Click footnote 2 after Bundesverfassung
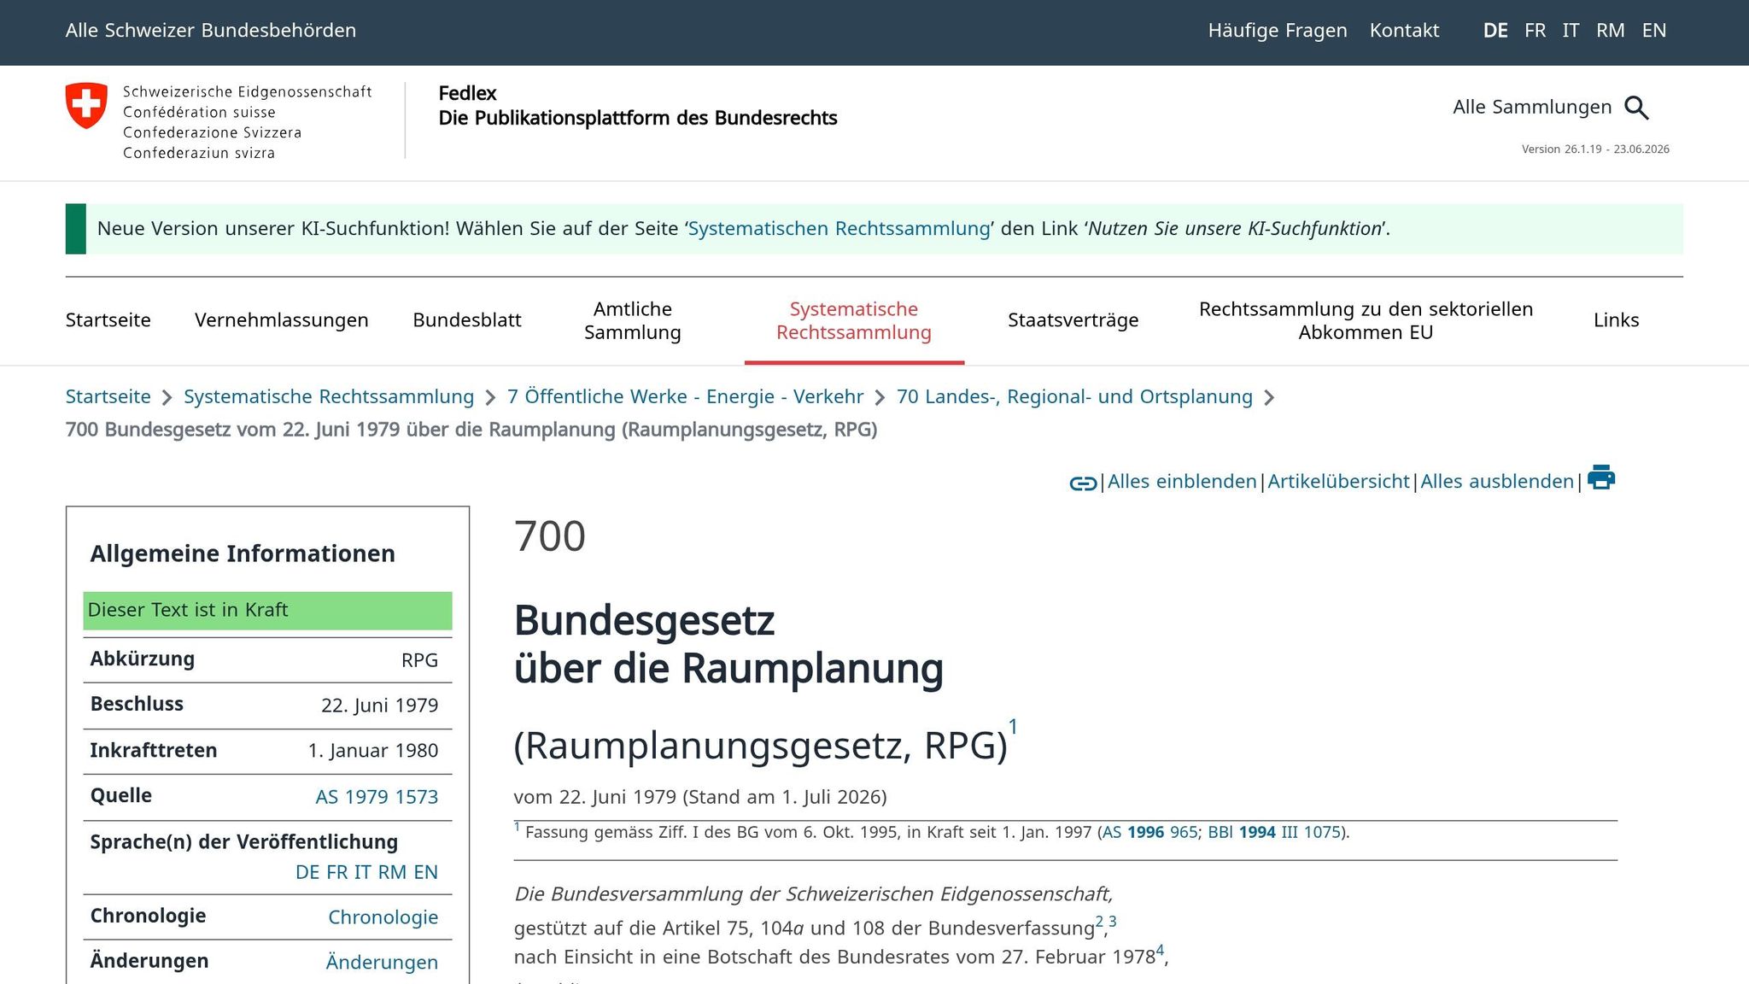 1099,922
